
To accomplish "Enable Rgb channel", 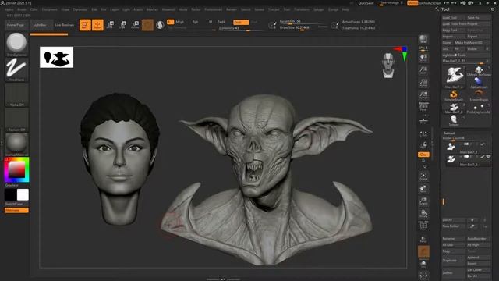I will point(195,22).
